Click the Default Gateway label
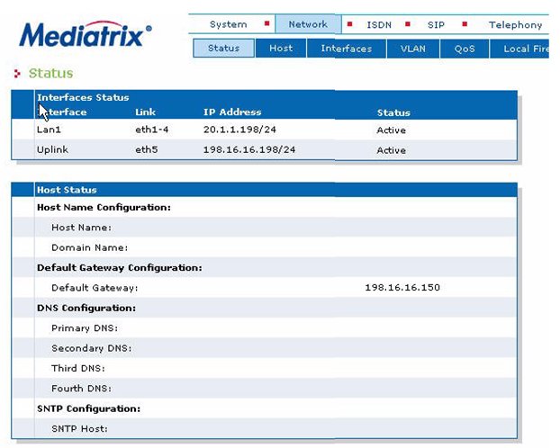This screenshot has height=448, width=560. pyautogui.click(x=95, y=288)
